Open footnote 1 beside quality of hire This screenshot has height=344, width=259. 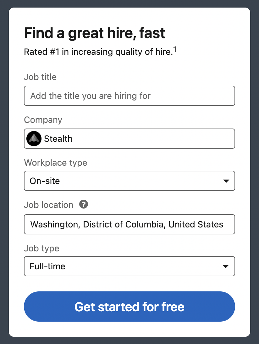pos(175,49)
